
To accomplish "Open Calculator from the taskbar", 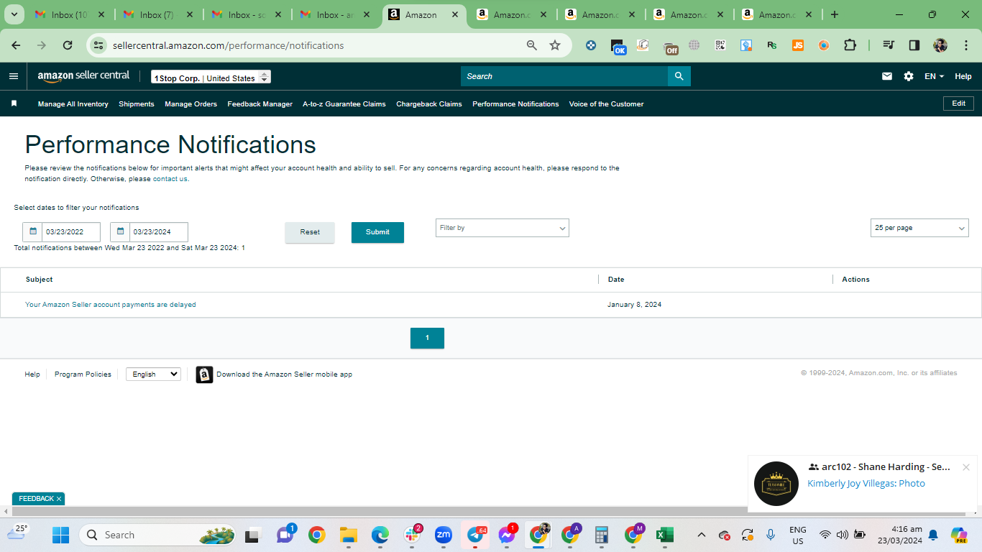I will pyautogui.click(x=602, y=535).
